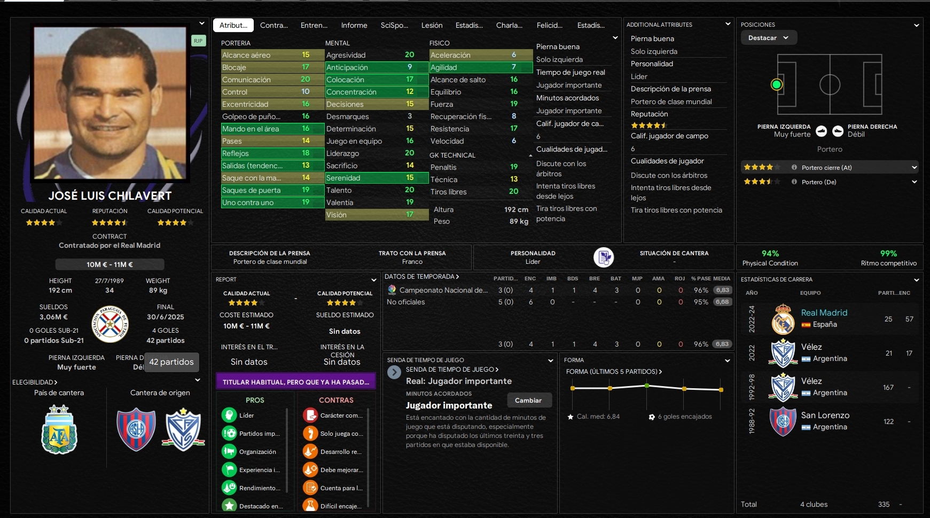Viewport: 930px width, 518px height.
Task: Open the SciSpo... tab
Action: click(394, 25)
